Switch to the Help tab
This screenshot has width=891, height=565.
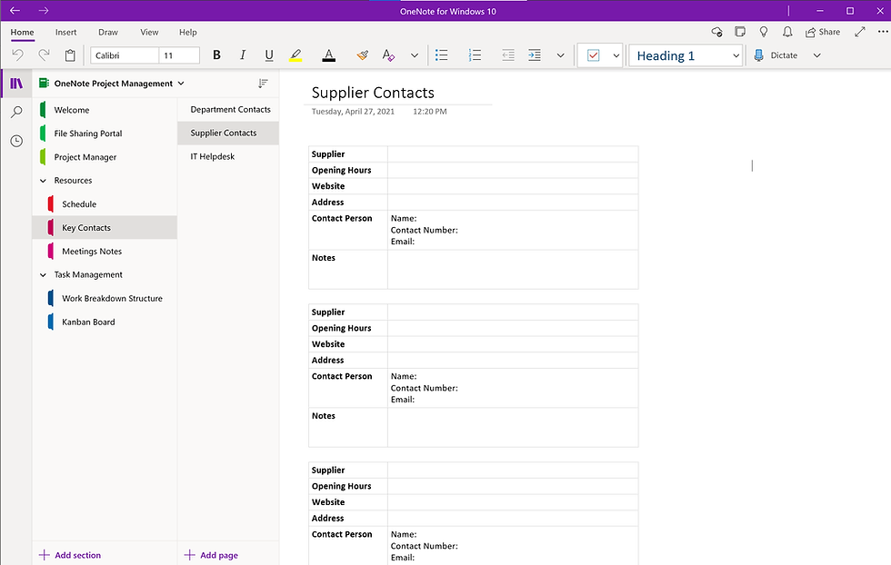(x=188, y=33)
